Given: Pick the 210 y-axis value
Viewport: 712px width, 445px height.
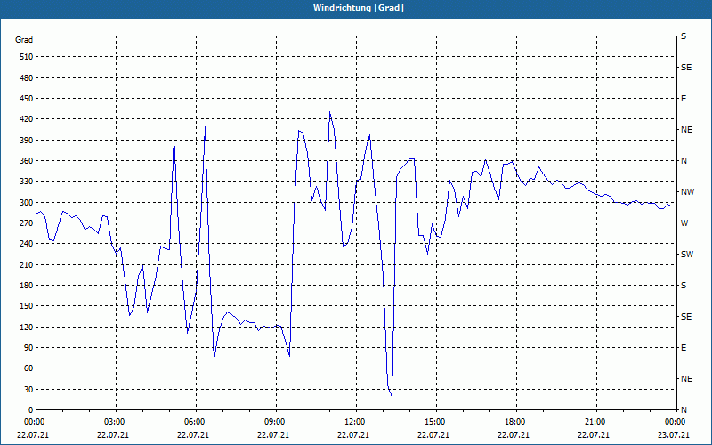Looking at the screenshot, I should (x=27, y=264).
